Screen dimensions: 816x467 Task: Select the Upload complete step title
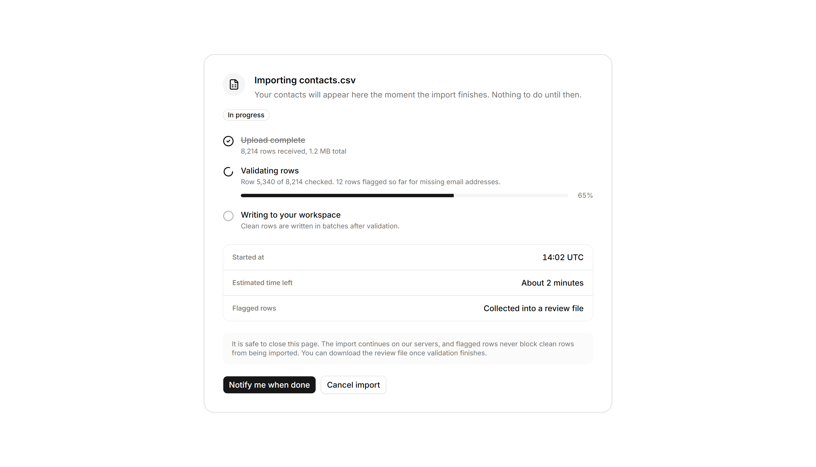tap(273, 140)
